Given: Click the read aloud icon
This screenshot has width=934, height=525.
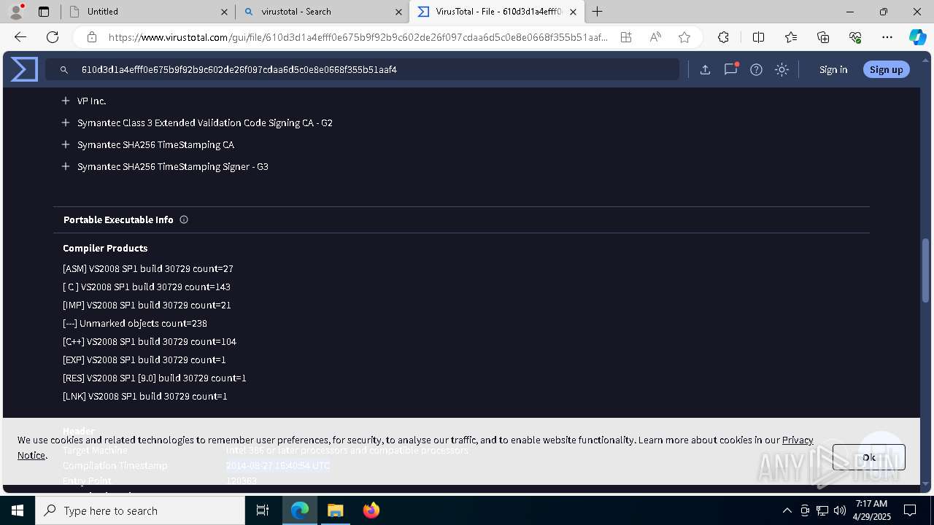Looking at the screenshot, I should [655, 37].
